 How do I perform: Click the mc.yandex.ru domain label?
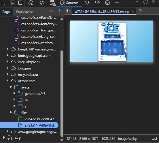click(x=28, y=75)
